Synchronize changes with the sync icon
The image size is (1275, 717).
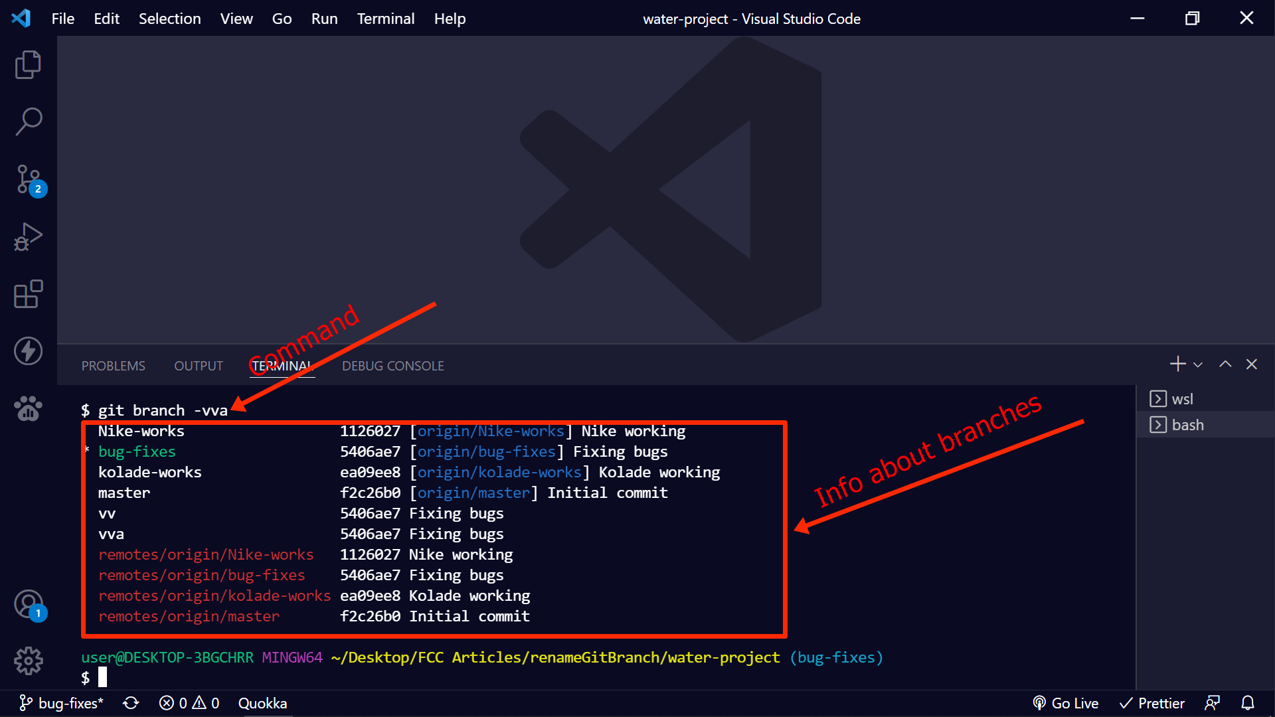(131, 703)
